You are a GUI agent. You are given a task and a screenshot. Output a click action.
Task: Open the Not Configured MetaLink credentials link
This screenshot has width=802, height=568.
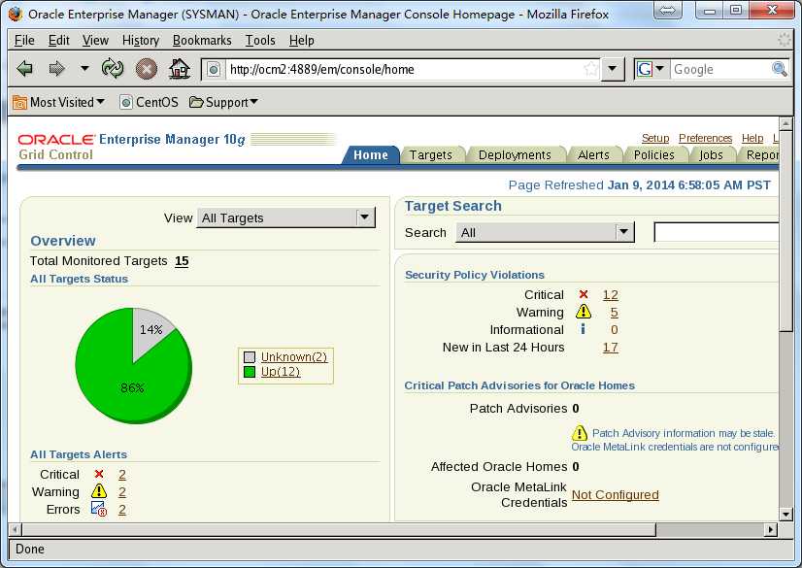click(x=616, y=495)
